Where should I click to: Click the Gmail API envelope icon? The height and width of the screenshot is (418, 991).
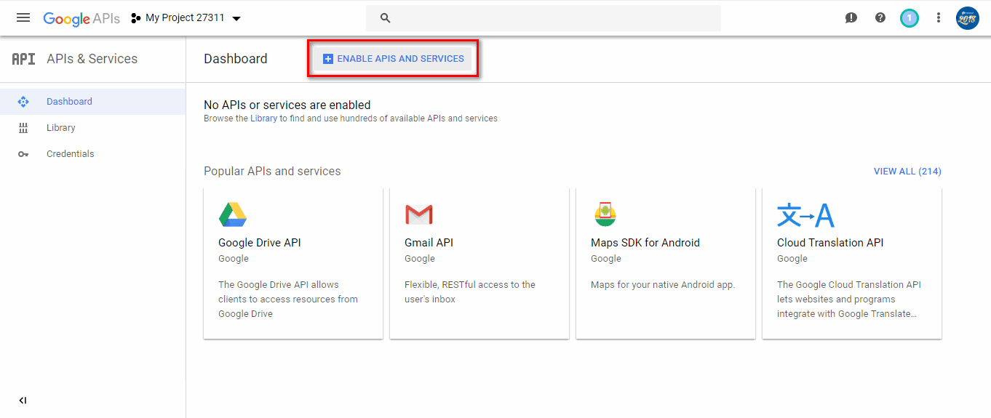(x=418, y=215)
